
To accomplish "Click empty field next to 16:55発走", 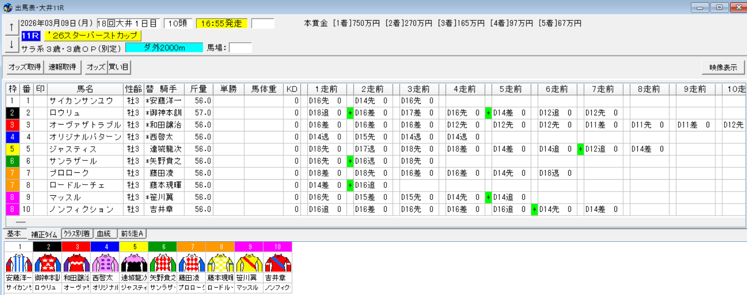I will coord(263,23).
